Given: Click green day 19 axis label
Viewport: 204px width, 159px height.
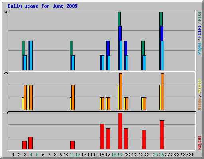Looking at the screenshot, I should (120, 155).
